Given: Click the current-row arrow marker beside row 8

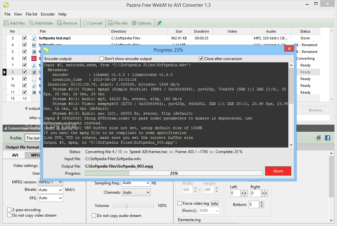Looking at the screenshot, I should tap(5, 72).
